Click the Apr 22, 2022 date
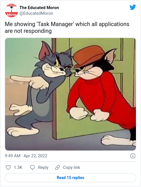Image resolution: width=141 pixels, height=187 pixels. click(35, 156)
